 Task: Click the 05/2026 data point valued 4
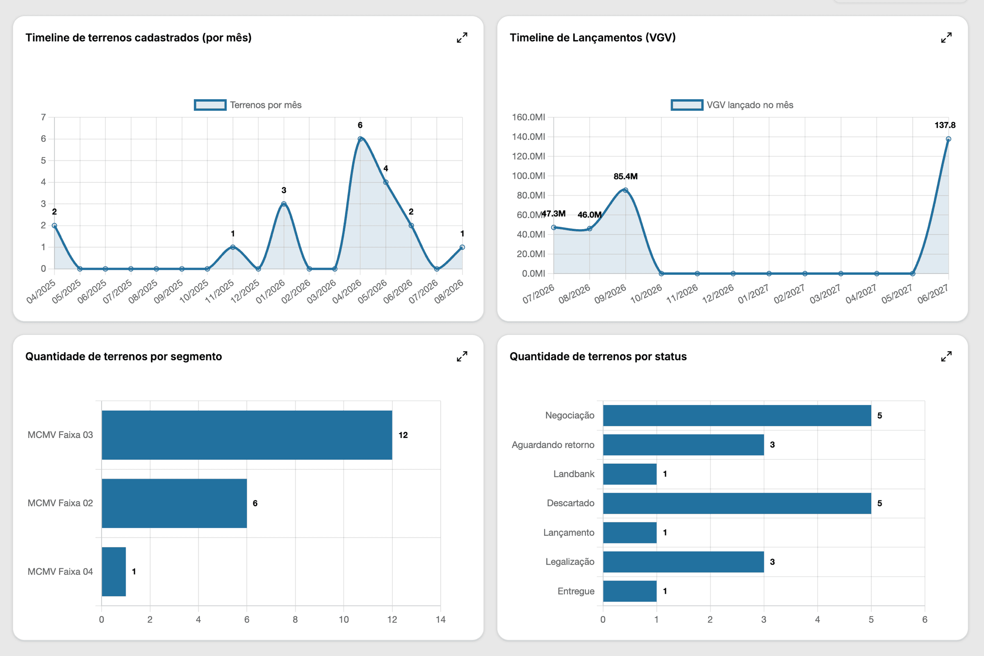(386, 182)
